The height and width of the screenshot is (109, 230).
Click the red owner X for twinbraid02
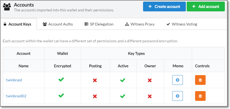(x=149, y=96)
